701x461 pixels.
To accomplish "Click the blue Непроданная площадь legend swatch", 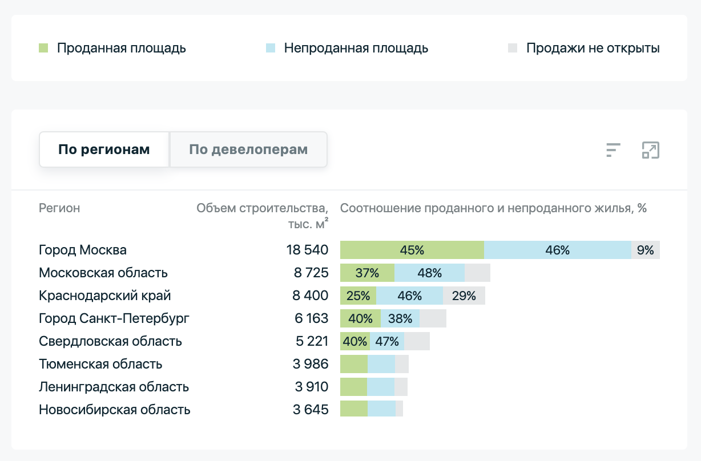I will (271, 48).
